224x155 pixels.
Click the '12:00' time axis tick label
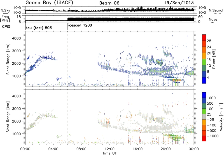click(x=109, y=149)
